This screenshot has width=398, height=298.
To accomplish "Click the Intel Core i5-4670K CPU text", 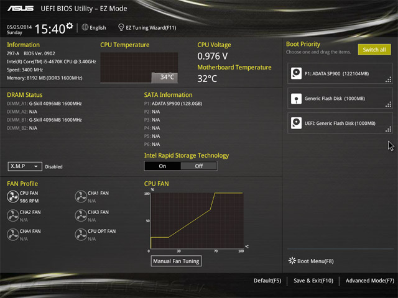I will pos(52,61).
